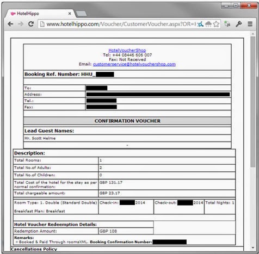259x254 pixels.
Task: Reload the page with the refresh icon
Action: (31, 24)
